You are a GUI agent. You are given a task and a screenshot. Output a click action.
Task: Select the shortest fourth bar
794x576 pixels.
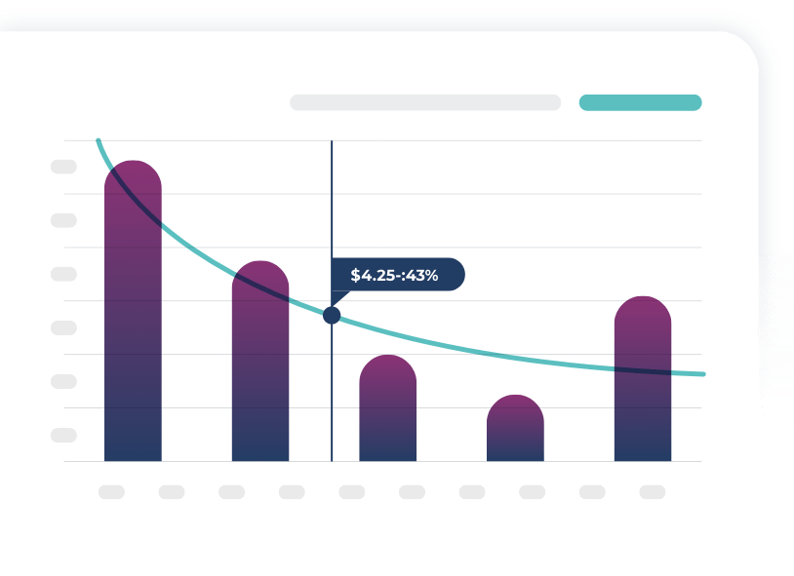point(515,429)
